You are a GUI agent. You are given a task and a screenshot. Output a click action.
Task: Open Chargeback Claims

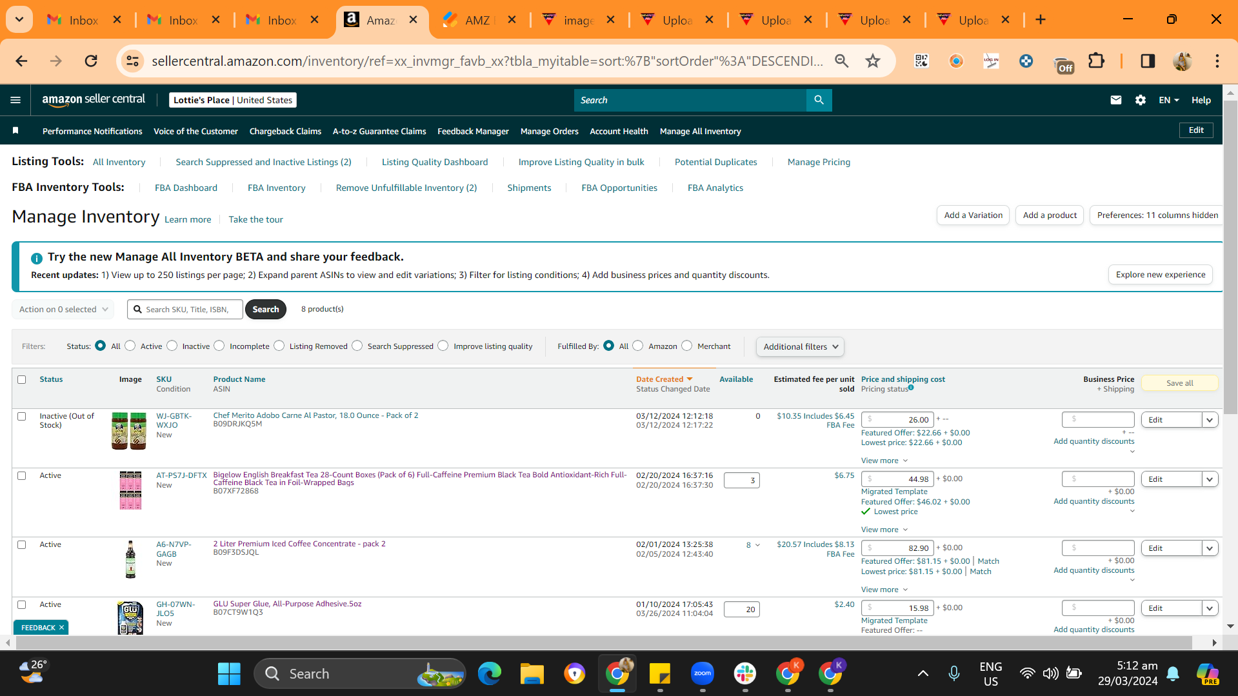(x=285, y=131)
